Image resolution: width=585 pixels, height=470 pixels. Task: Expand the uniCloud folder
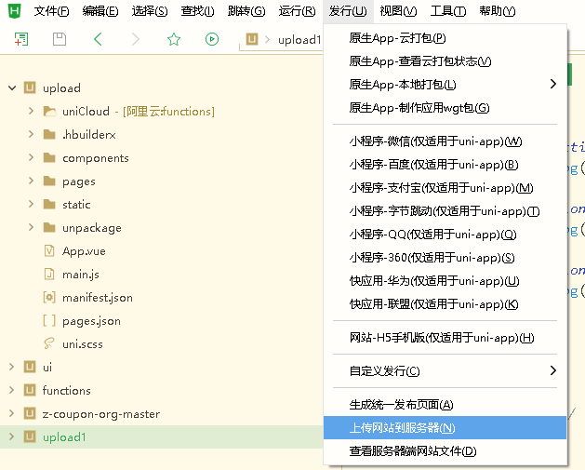[x=32, y=111]
